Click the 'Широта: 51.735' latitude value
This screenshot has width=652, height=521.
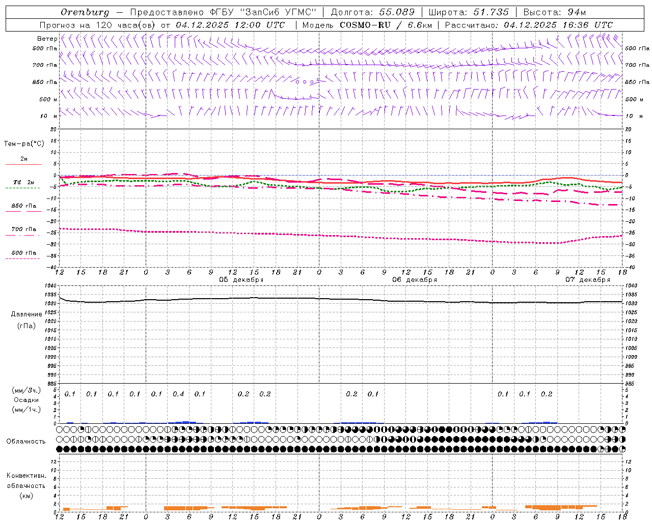469,12
